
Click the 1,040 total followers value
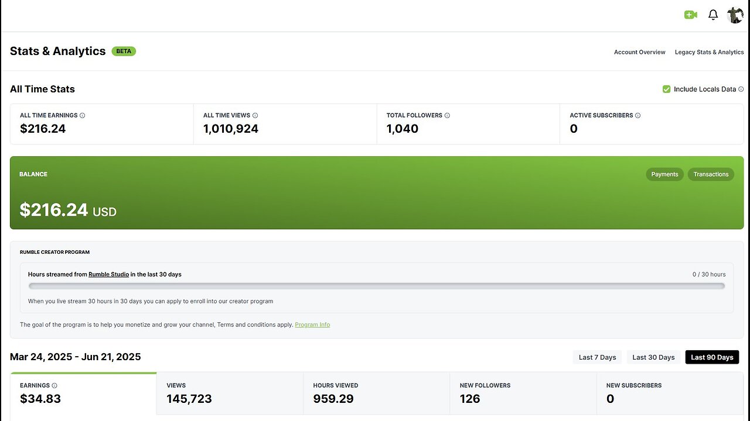(x=403, y=129)
